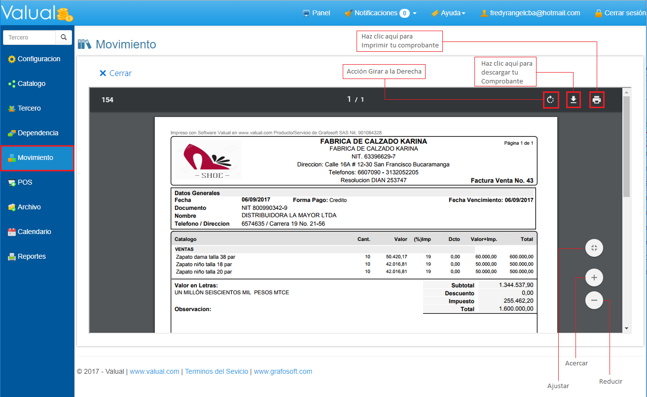Rotate the PDF document clockwise

(x=550, y=100)
